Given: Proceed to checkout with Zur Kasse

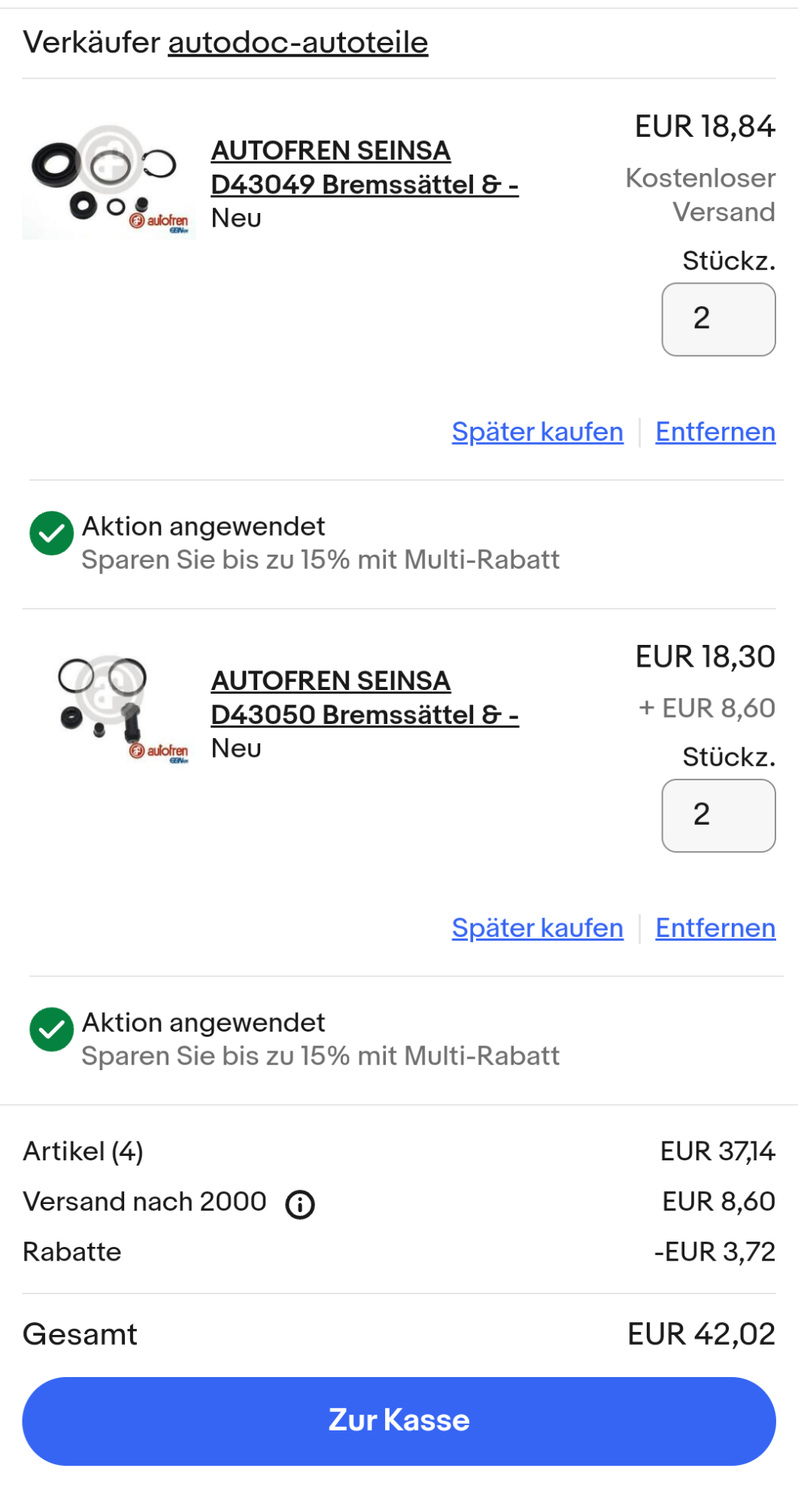Looking at the screenshot, I should tap(399, 1421).
